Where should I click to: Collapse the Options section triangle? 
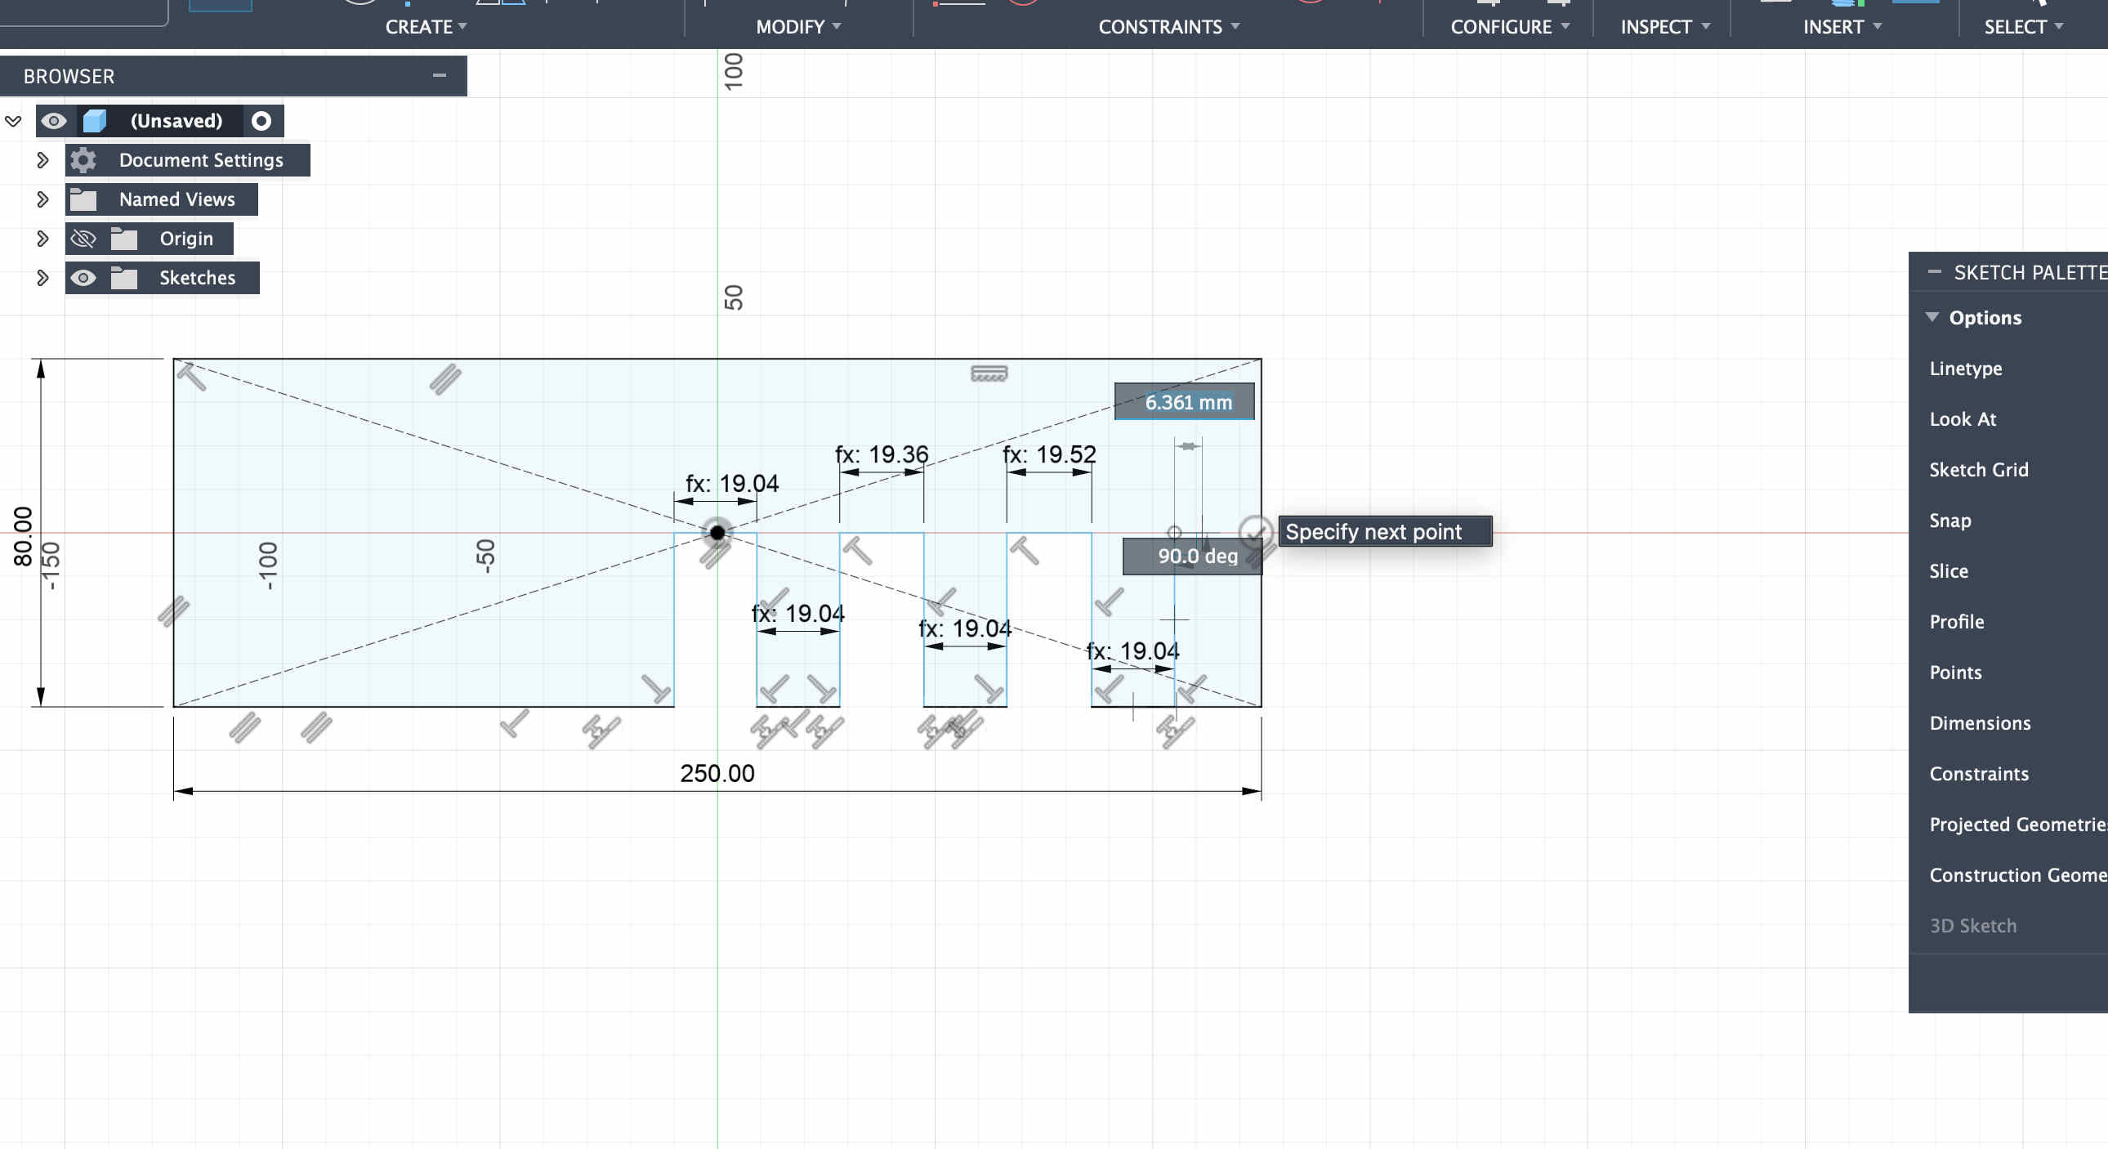(x=1932, y=318)
